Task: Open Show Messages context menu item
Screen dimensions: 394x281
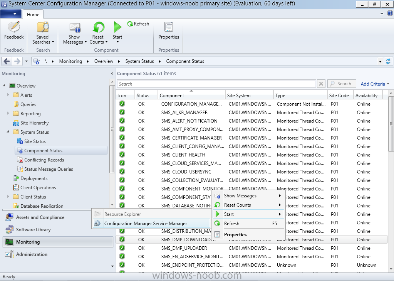Action: coord(248,196)
